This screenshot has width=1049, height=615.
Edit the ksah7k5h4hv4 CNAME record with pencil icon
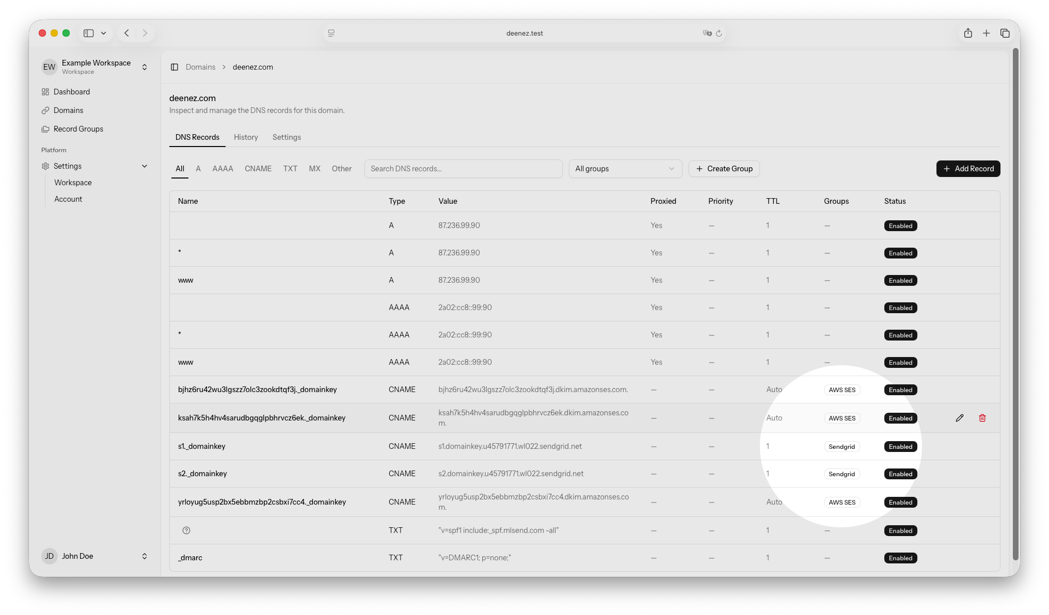coord(959,418)
